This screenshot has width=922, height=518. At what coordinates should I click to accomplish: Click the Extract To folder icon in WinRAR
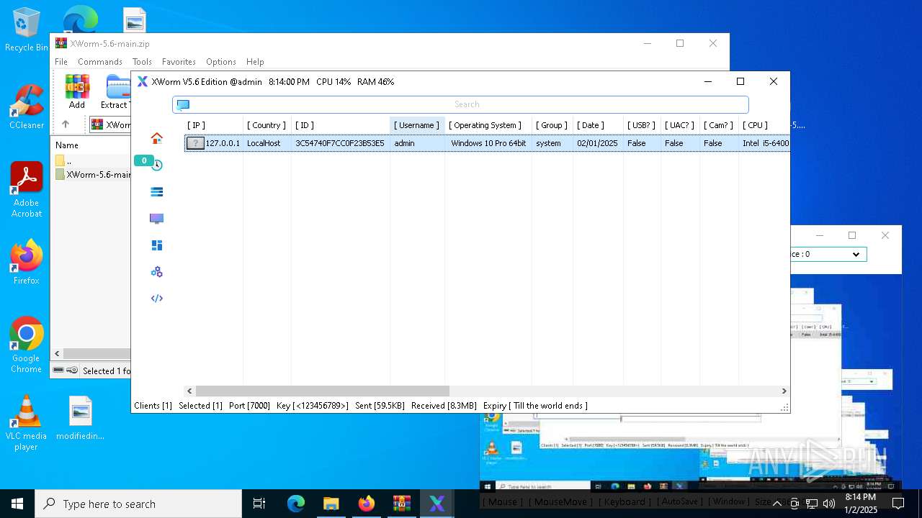point(117,92)
